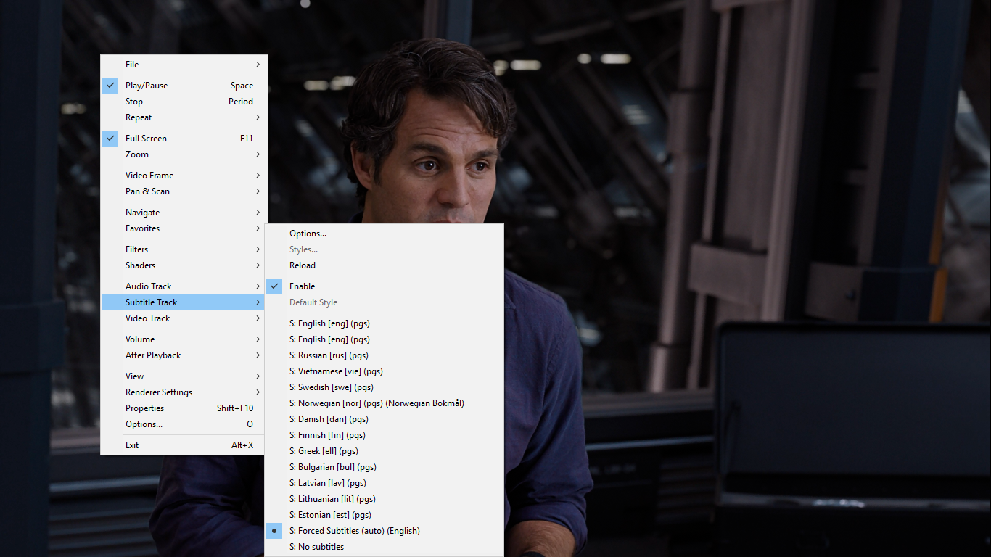This screenshot has width=991, height=557.
Task: Select Estonian [est] (pgs) subtitle
Action: coord(384,515)
